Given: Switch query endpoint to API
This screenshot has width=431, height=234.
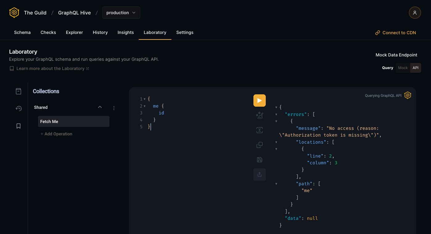Looking at the screenshot, I should pyautogui.click(x=416, y=68).
